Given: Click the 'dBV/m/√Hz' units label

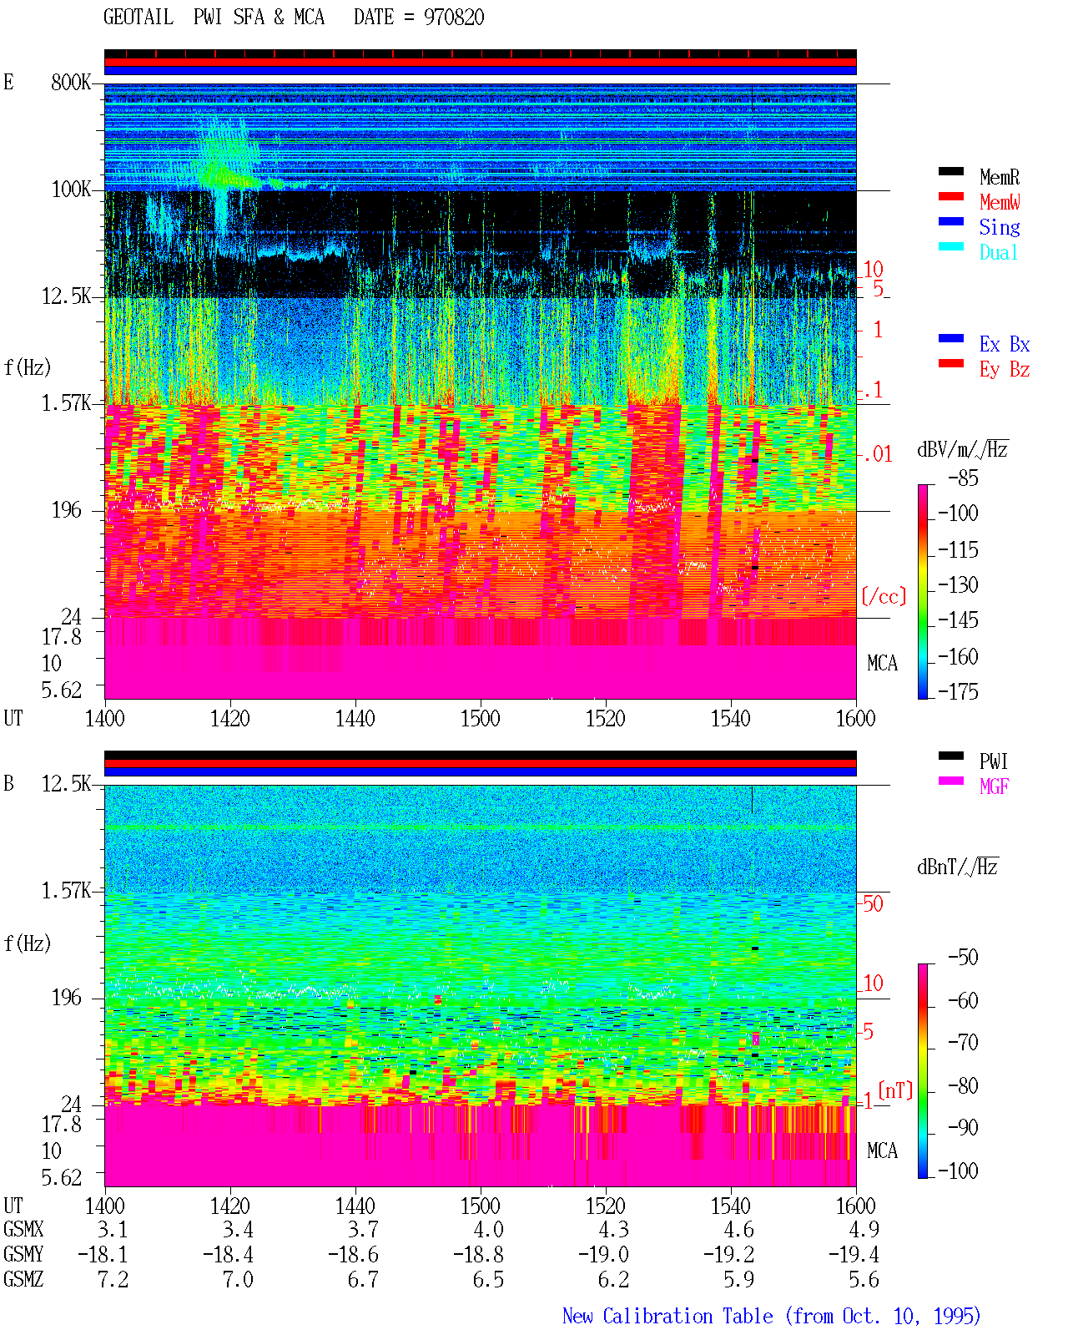Looking at the screenshot, I should 963,449.
